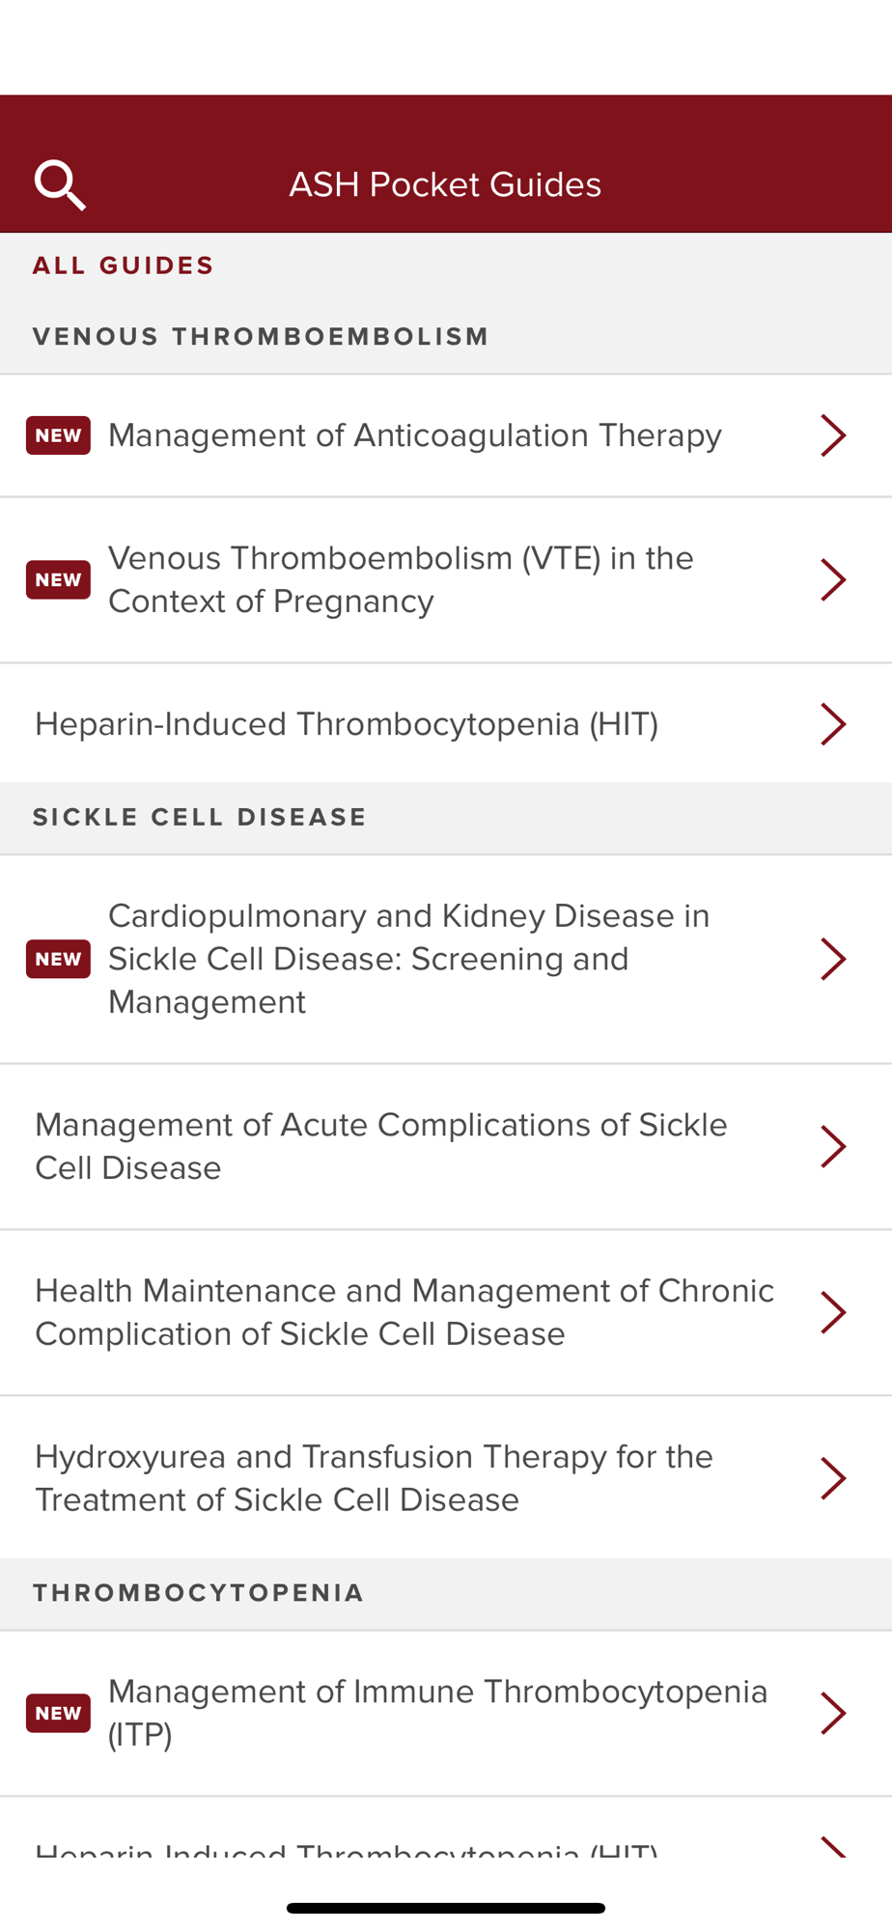The width and height of the screenshot is (892, 1931).
Task: Tap NEW badge beside Cardiopulmonary and Kidney Disease
Action: [x=58, y=959]
